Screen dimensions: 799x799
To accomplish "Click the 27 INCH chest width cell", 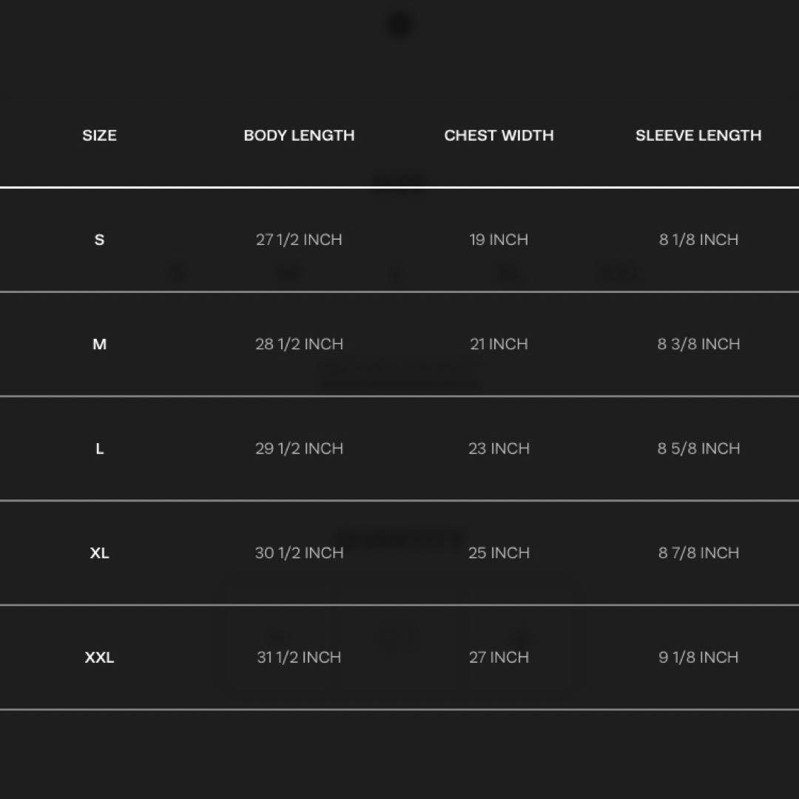I will (499, 658).
